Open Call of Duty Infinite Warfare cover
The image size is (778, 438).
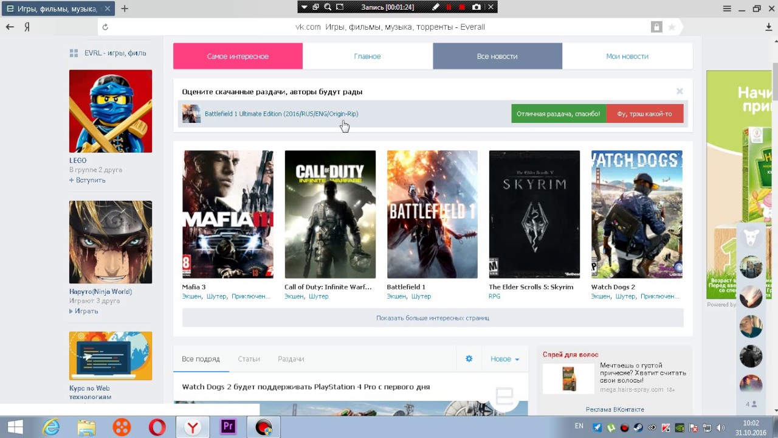(330, 214)
